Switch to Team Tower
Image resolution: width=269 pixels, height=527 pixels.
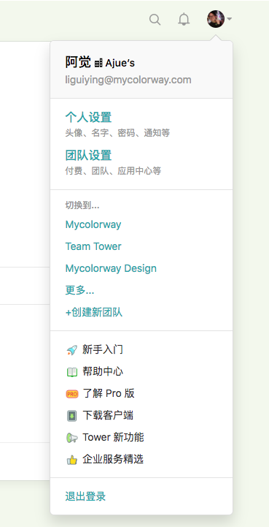93,246
